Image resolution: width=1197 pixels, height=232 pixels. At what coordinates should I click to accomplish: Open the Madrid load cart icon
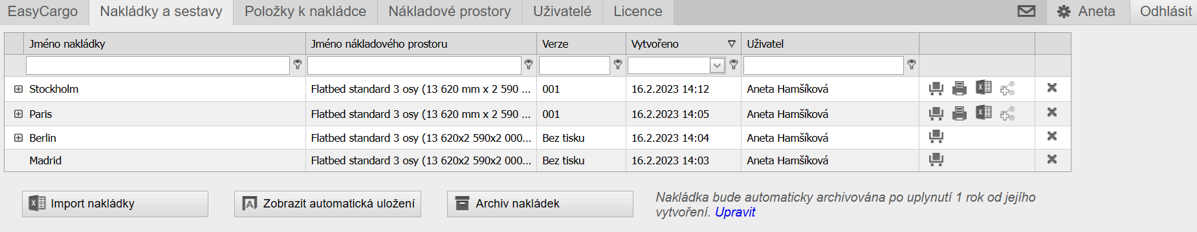coord(936,159)
